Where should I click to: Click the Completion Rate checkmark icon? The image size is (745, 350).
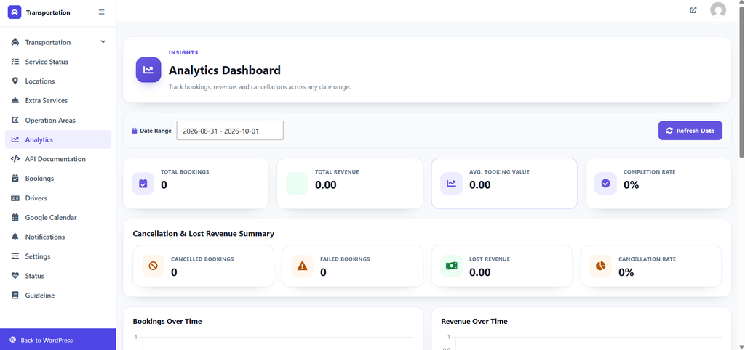click(606, 184)
